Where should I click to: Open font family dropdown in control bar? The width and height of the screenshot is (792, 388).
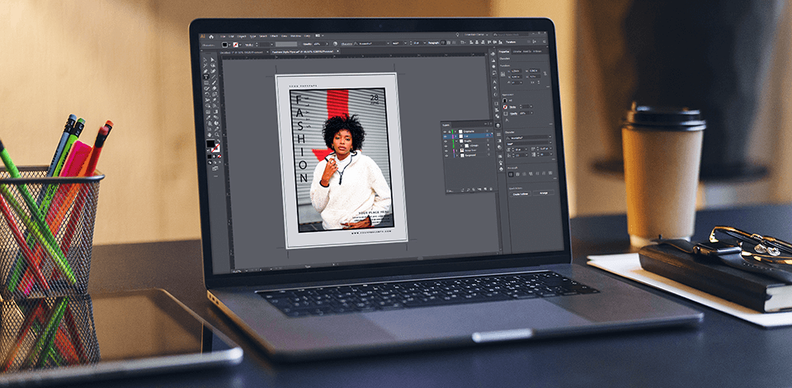coord(389,43)
